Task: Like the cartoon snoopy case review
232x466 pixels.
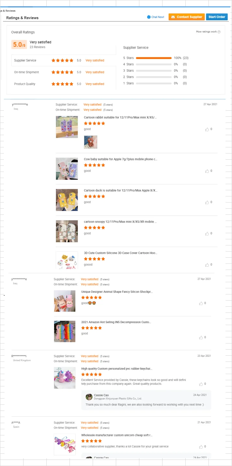Action: pyautogui.click(x=207, y=234)
